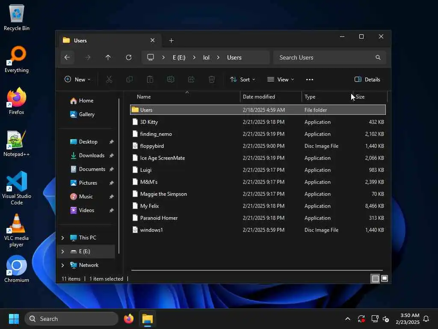438x329 pixels.
Task: Show hidden system tray icons chevron
Action: [348, 319]
